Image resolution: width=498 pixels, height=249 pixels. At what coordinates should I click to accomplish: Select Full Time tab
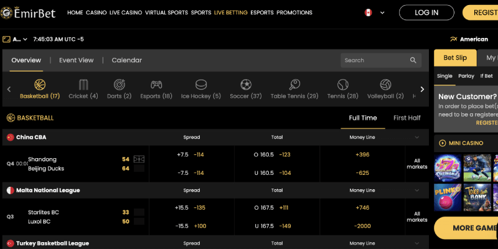click(363, 118)
